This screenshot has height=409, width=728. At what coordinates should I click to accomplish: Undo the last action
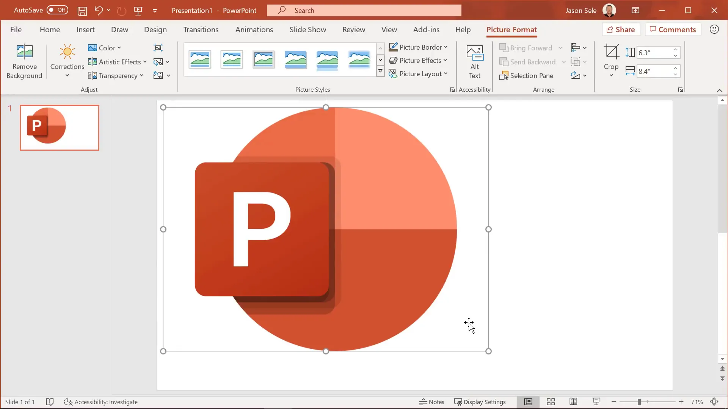99,11
